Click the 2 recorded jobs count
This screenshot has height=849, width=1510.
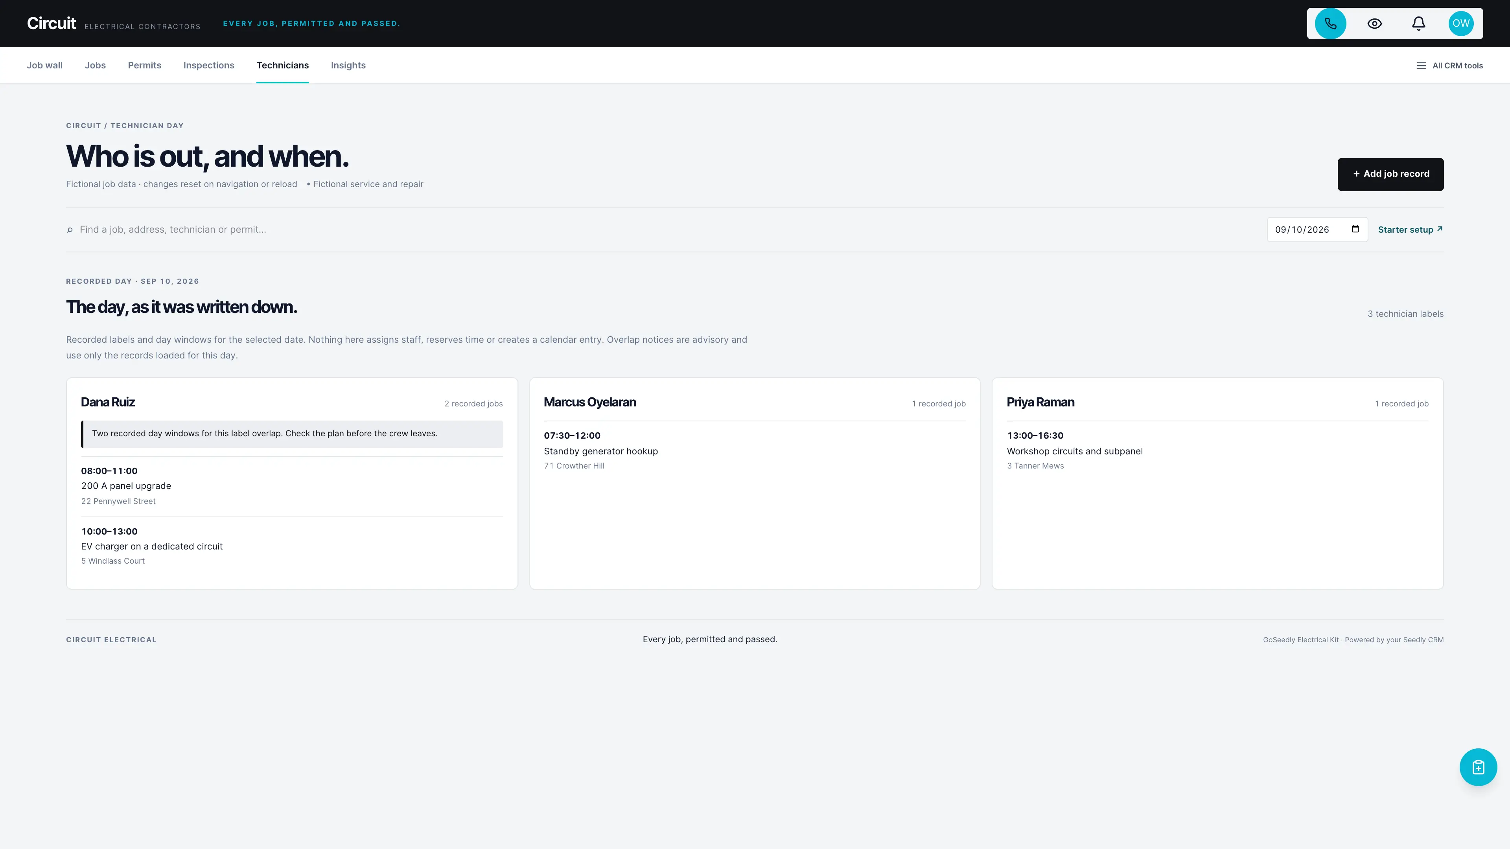coord(473,404)
